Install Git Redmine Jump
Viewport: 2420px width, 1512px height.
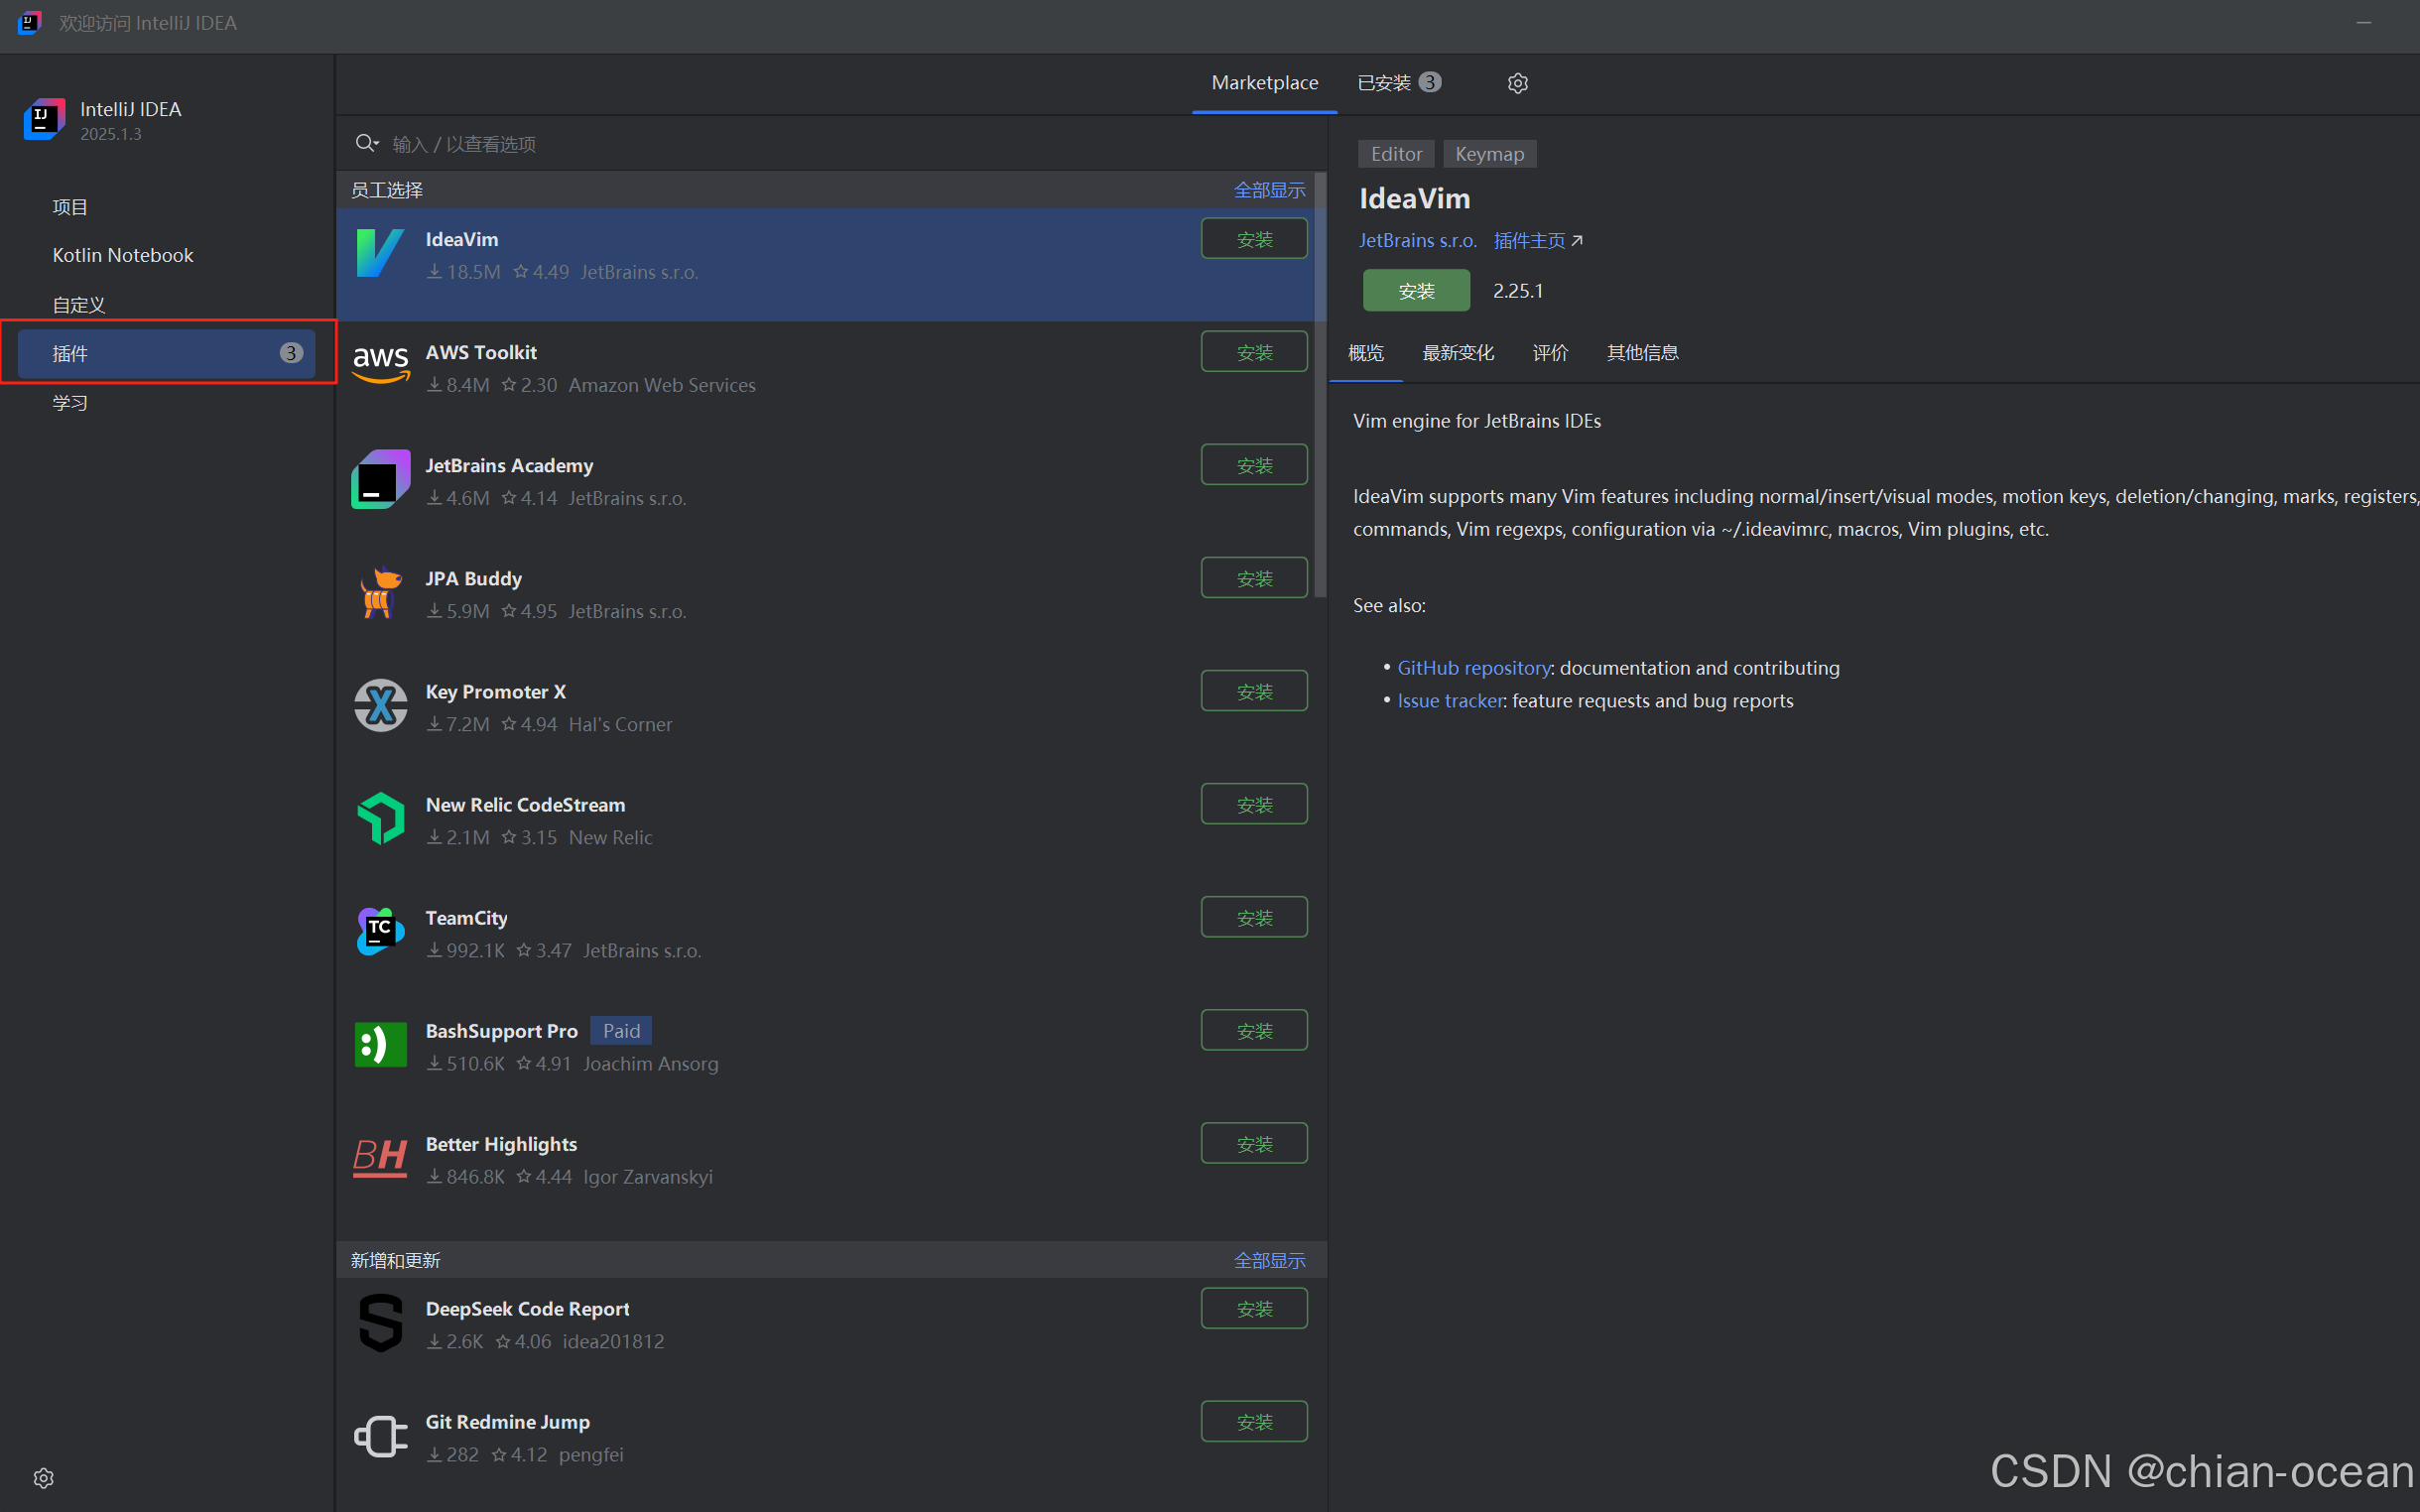[x=1254, y=1421]
